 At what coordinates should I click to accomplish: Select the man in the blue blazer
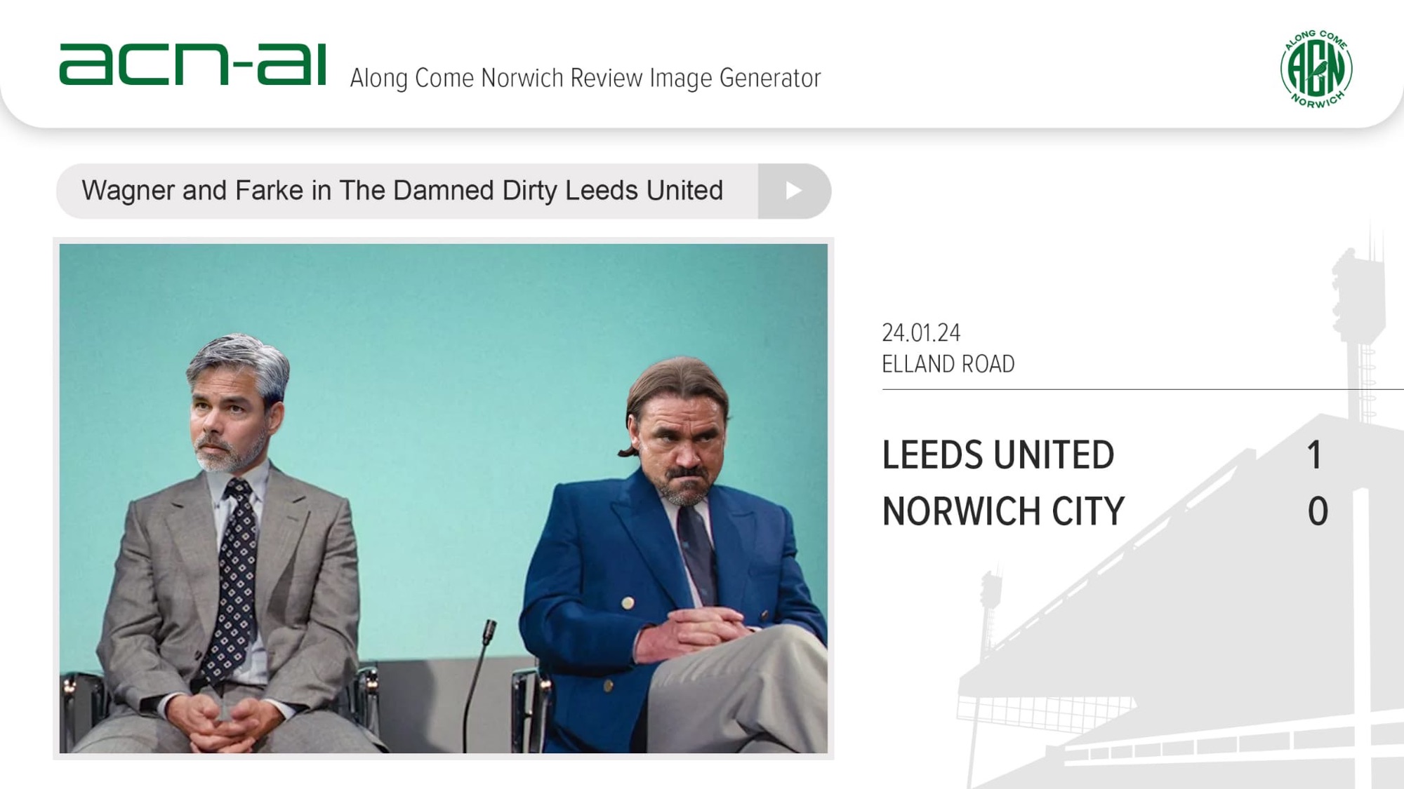click(674, 561)
